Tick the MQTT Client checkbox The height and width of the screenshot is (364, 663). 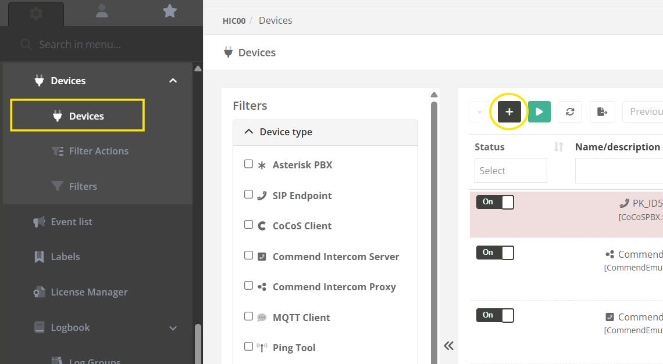point(248,317)
